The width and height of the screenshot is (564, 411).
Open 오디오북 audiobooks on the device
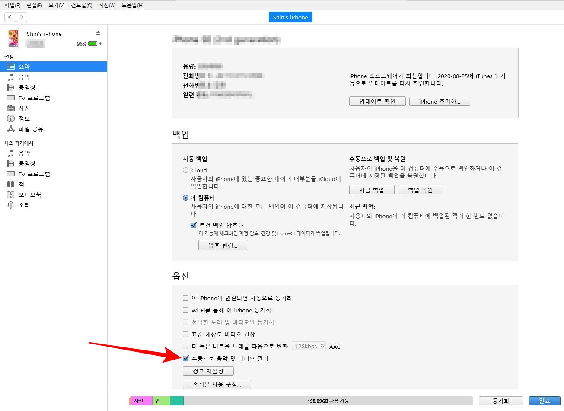(x=54, y=194)
